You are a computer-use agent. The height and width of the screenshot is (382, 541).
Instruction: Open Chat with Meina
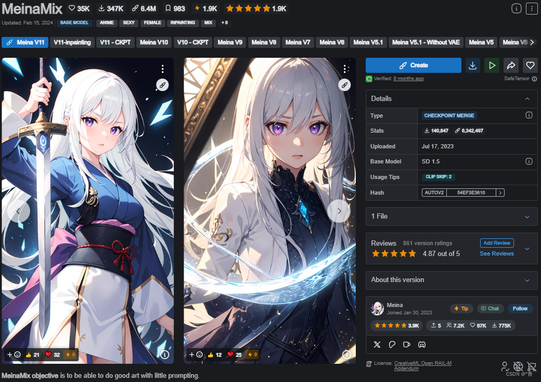point(490,309)
